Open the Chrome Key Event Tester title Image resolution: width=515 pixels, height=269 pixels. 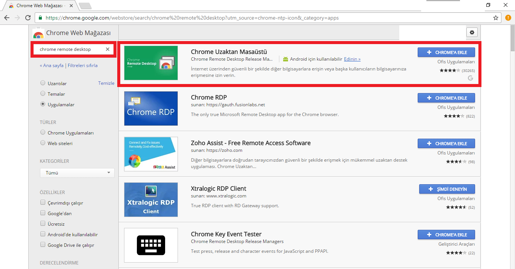[x=226, y=234]
